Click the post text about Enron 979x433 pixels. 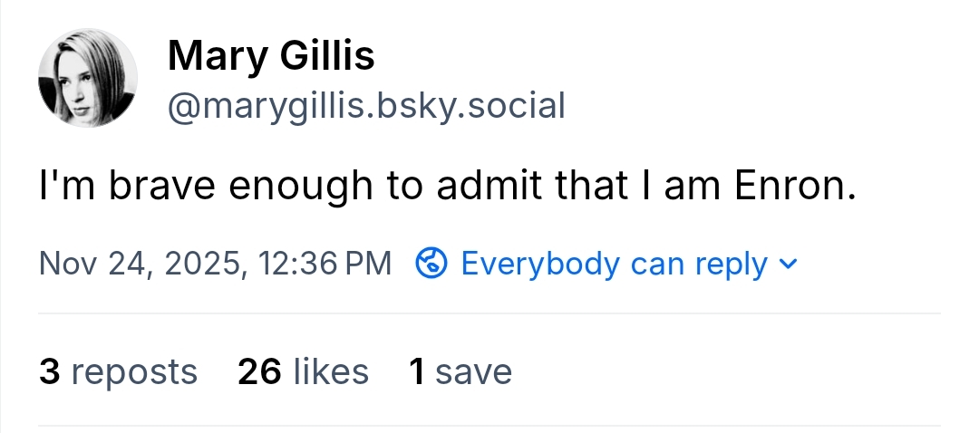click(448, 186)
